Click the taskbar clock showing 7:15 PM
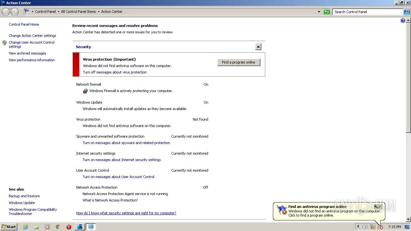Viewport: 411px width, 231px height. pos(394,227)
